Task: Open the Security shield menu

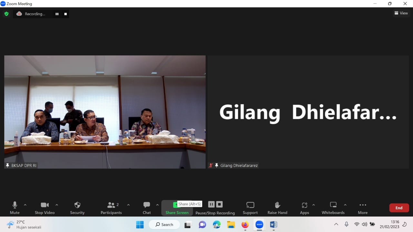Action: click(x=77, y=208)
